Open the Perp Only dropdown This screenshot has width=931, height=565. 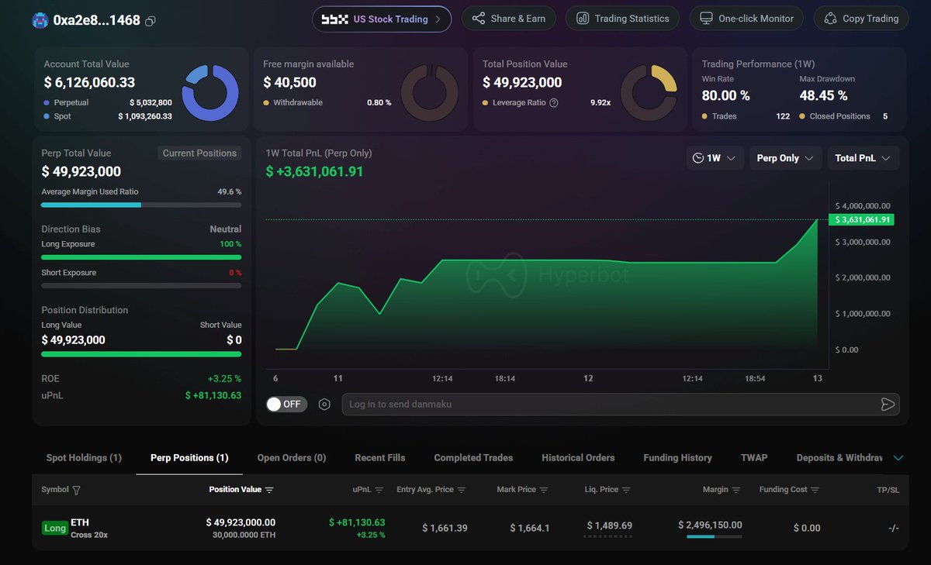(x=785, y=158)
